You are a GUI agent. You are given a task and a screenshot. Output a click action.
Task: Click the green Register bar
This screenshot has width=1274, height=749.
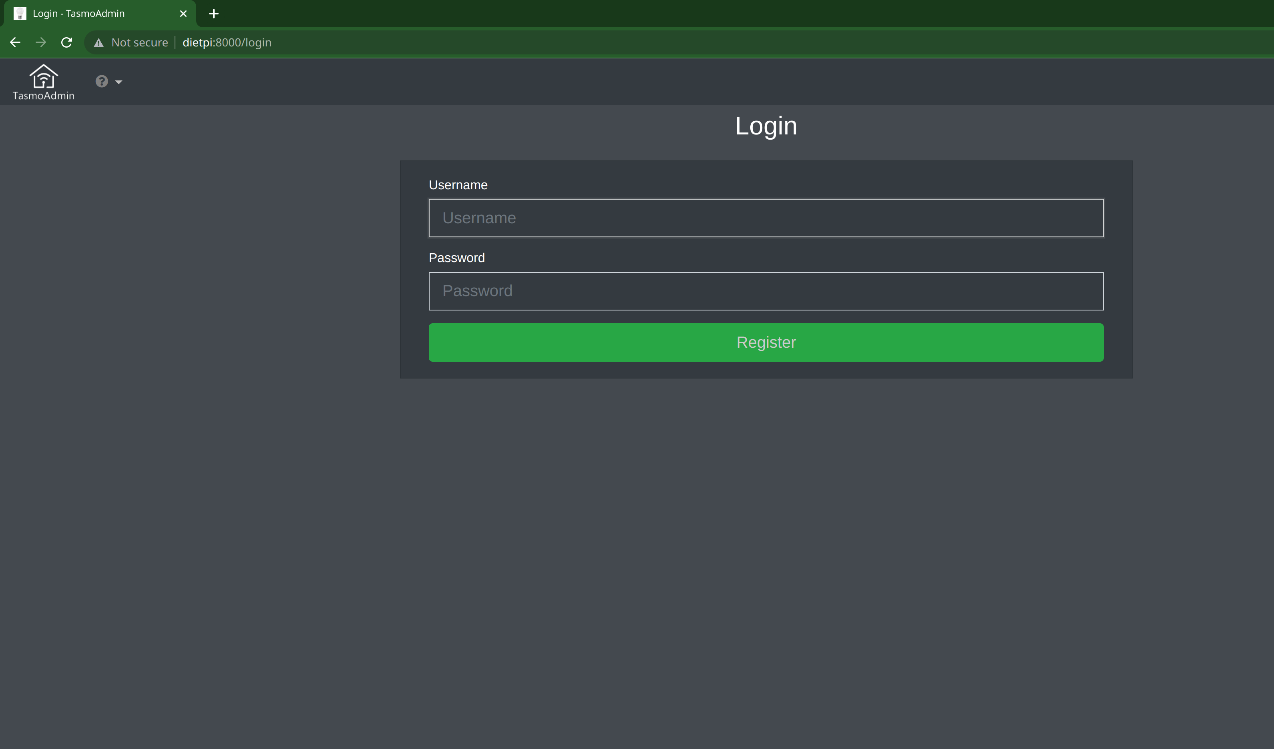(766, 342)
